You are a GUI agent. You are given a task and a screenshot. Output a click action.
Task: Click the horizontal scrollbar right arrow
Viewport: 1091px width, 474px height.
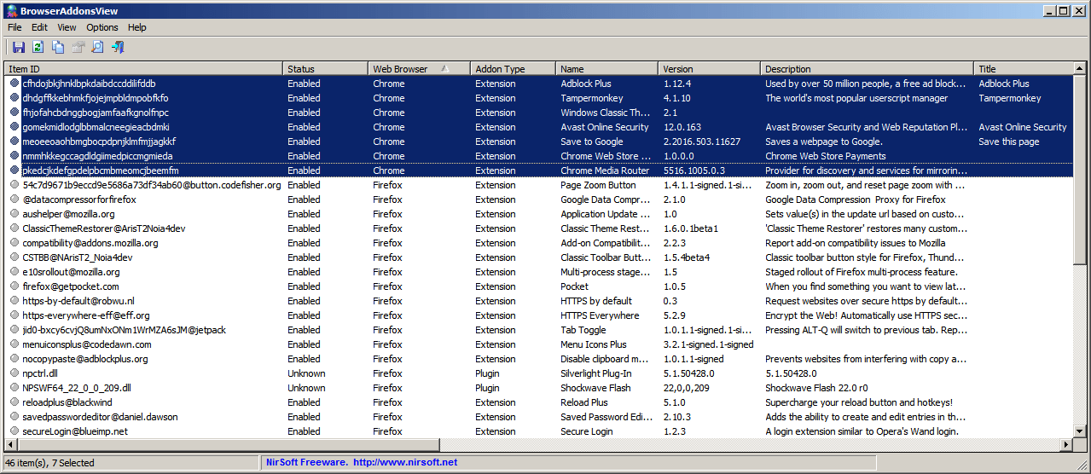click(x=1065, y=445)
